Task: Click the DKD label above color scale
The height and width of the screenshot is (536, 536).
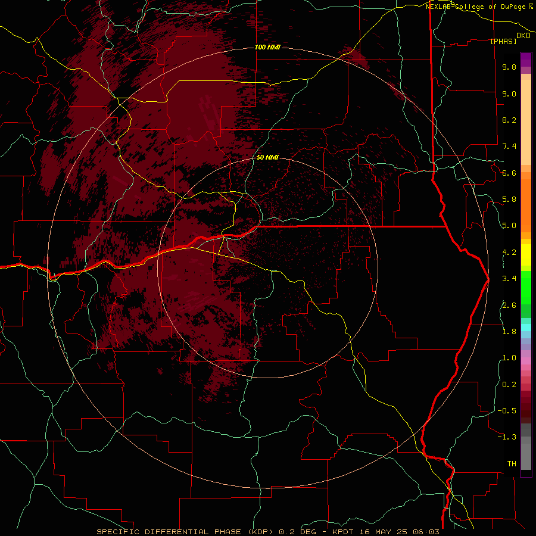Action: (523, 36)
